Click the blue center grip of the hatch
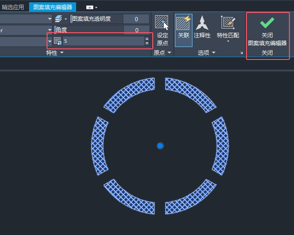This screenshot has width=294, height=235. pos(160,146)
